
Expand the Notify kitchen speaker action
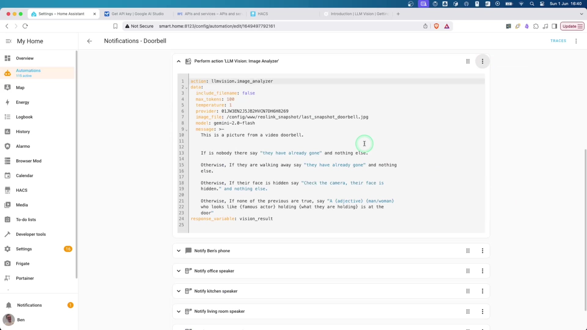[179, 291]
